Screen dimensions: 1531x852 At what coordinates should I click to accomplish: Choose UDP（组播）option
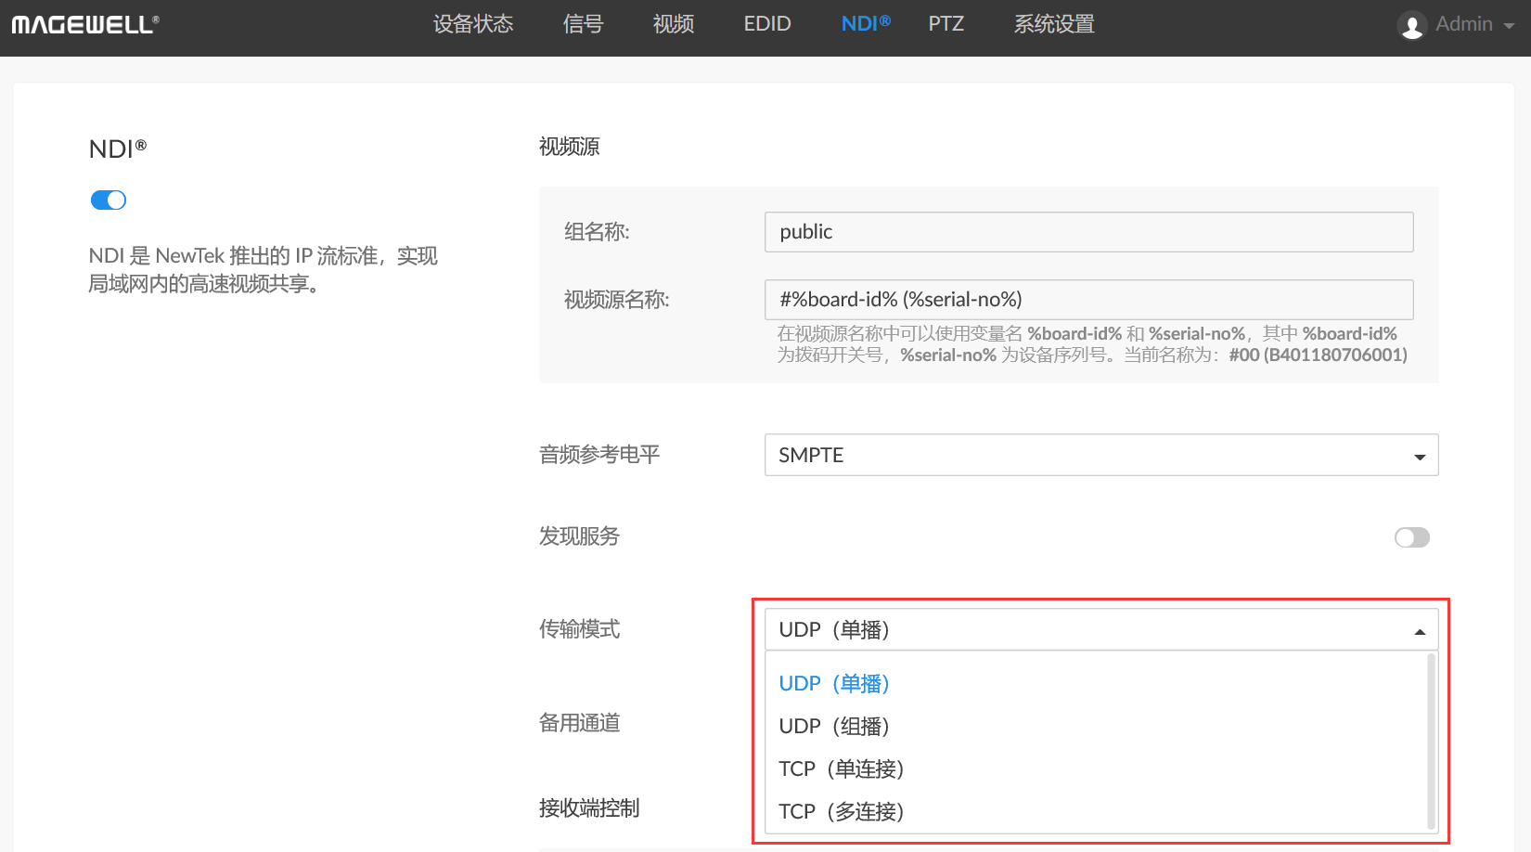[834, 727]
